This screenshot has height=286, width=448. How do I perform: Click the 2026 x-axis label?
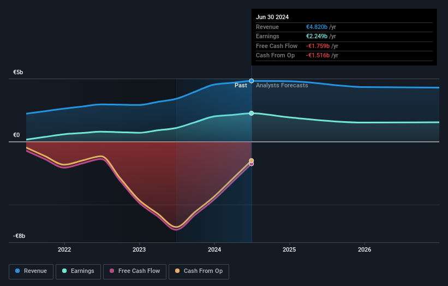[x=365, y=250]
